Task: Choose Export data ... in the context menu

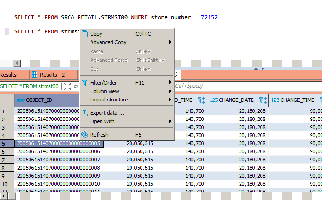Action: (x=127, y=113)
